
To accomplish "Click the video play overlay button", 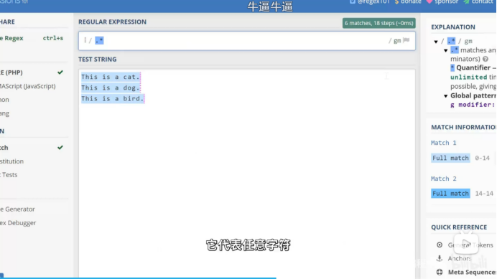I will coord(466,244).
